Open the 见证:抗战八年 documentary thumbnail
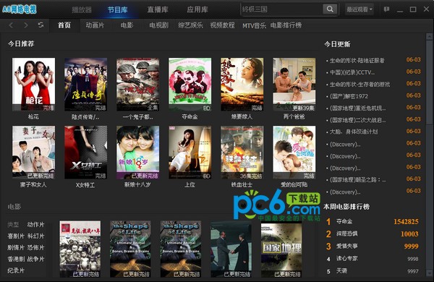434x282 pixels. point(80,249)
